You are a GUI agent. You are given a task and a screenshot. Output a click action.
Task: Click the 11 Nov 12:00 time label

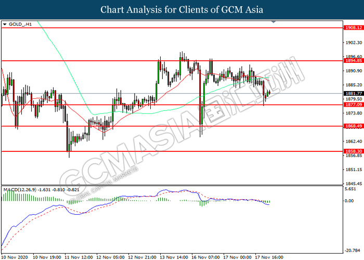click(79, 257)
